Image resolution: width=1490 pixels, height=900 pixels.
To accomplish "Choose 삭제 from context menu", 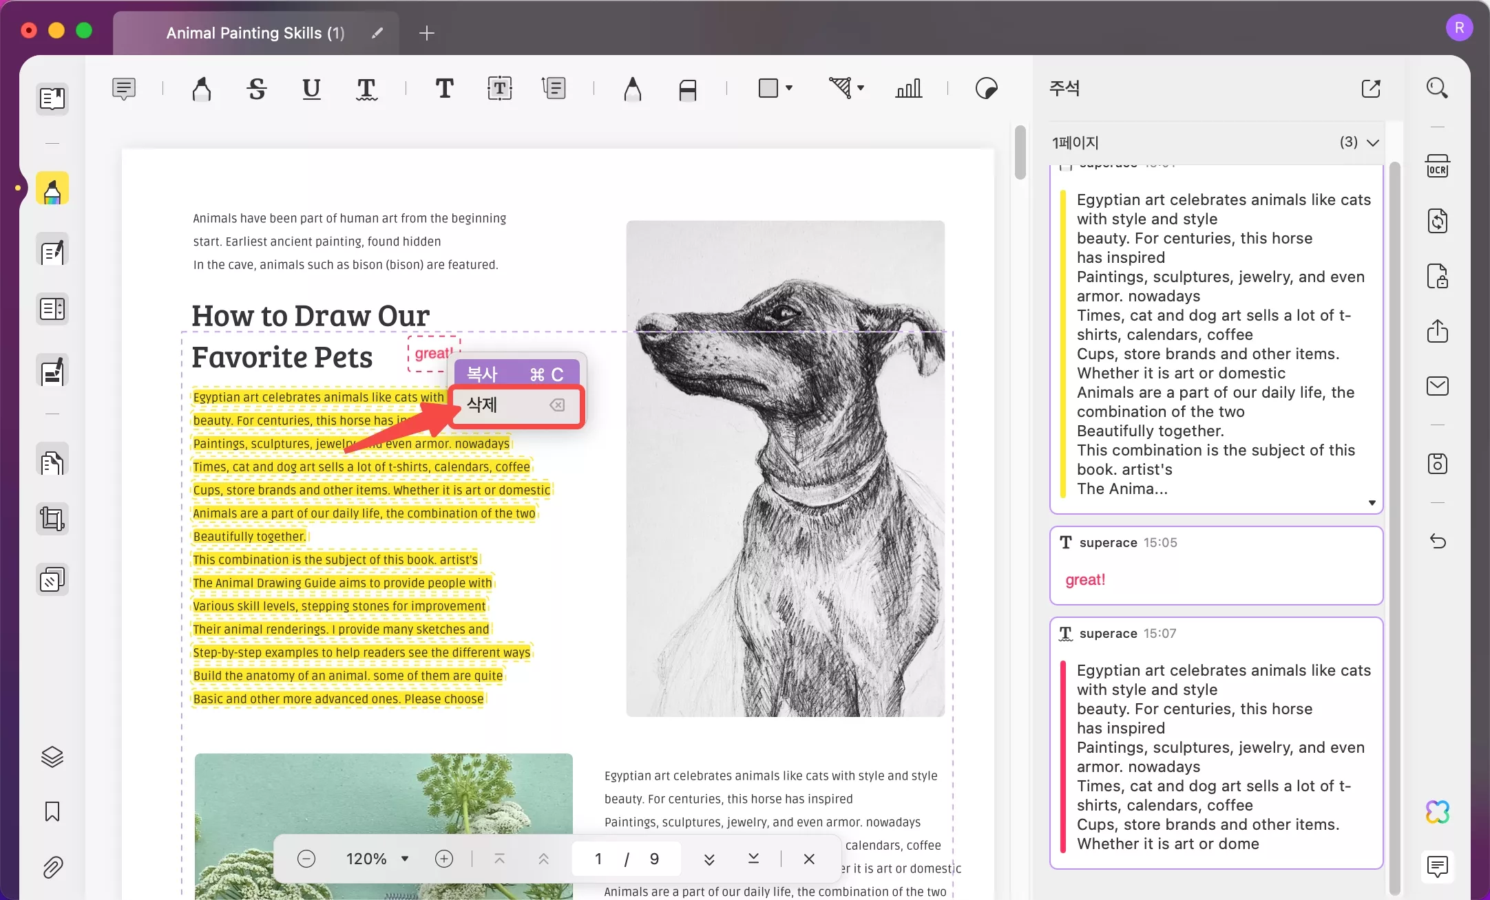I will [516, 405].
